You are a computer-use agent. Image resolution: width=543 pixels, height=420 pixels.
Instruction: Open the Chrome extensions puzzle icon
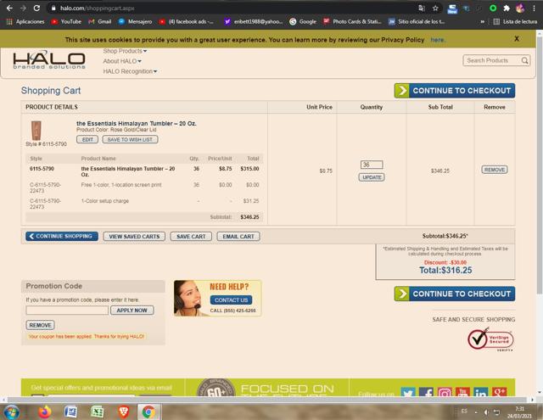507,8
